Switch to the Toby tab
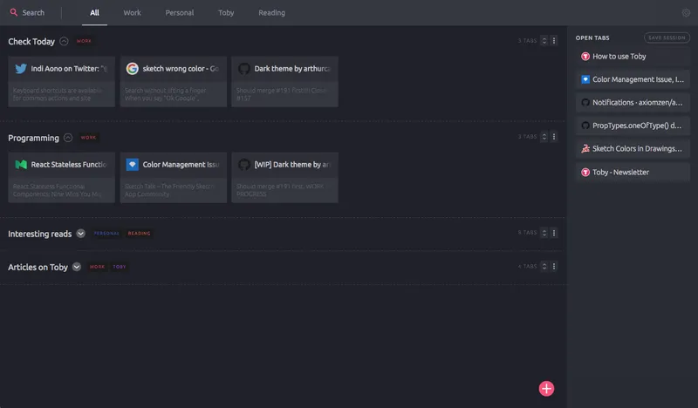Viewport: 698px width, 408px height. 226,13
